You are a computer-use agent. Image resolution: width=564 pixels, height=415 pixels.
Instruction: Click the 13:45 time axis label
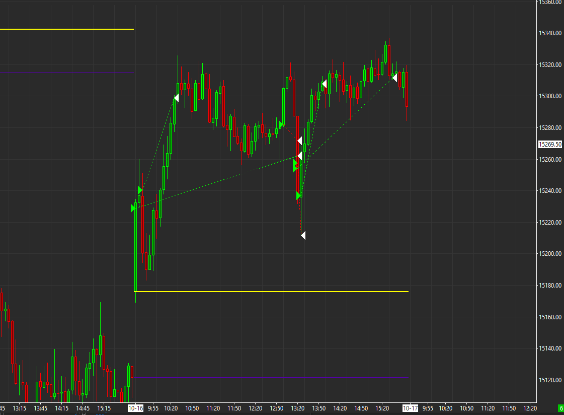(x=41, y=408)
